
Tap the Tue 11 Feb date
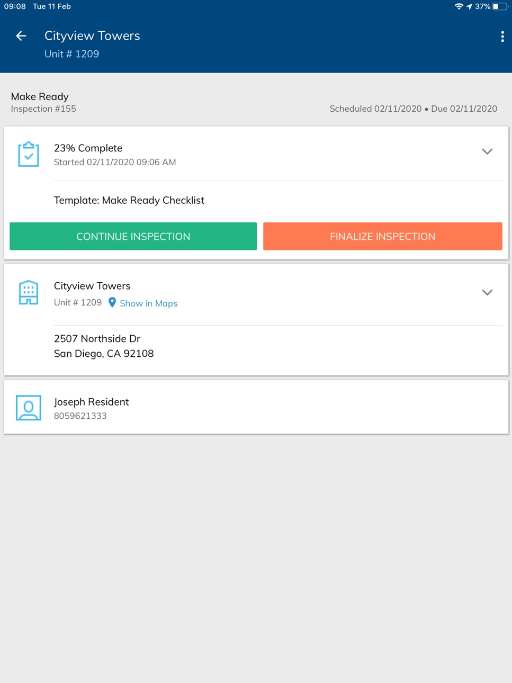tap(52, 6)
